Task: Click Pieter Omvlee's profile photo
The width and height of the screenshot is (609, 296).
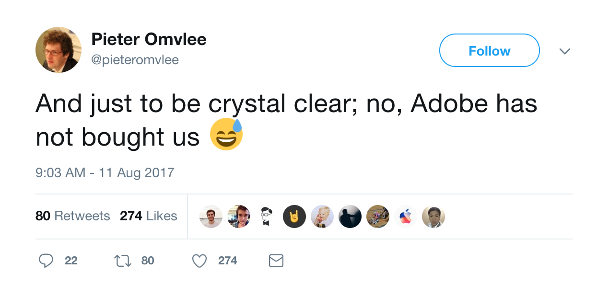Action: point(59,50)
